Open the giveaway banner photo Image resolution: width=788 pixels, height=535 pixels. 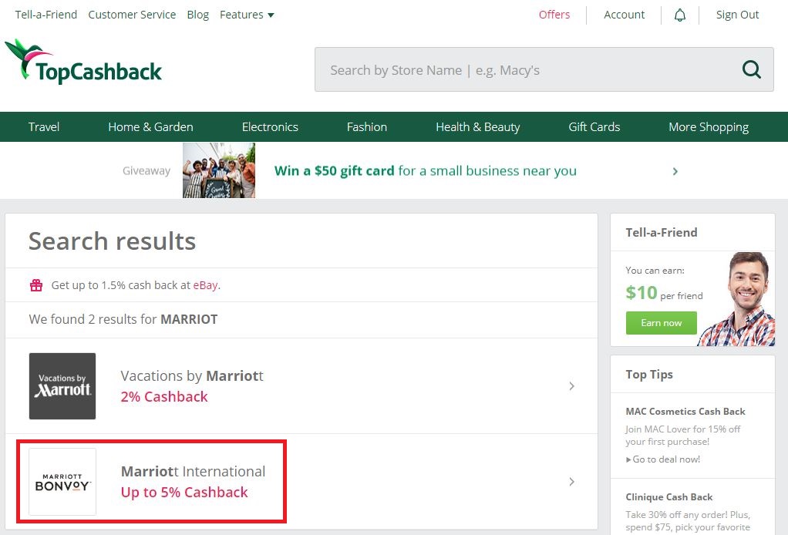219,170
